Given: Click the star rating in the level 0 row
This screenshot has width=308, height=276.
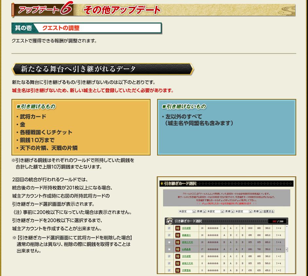Looking at the screenshot, I should [213, 270].
